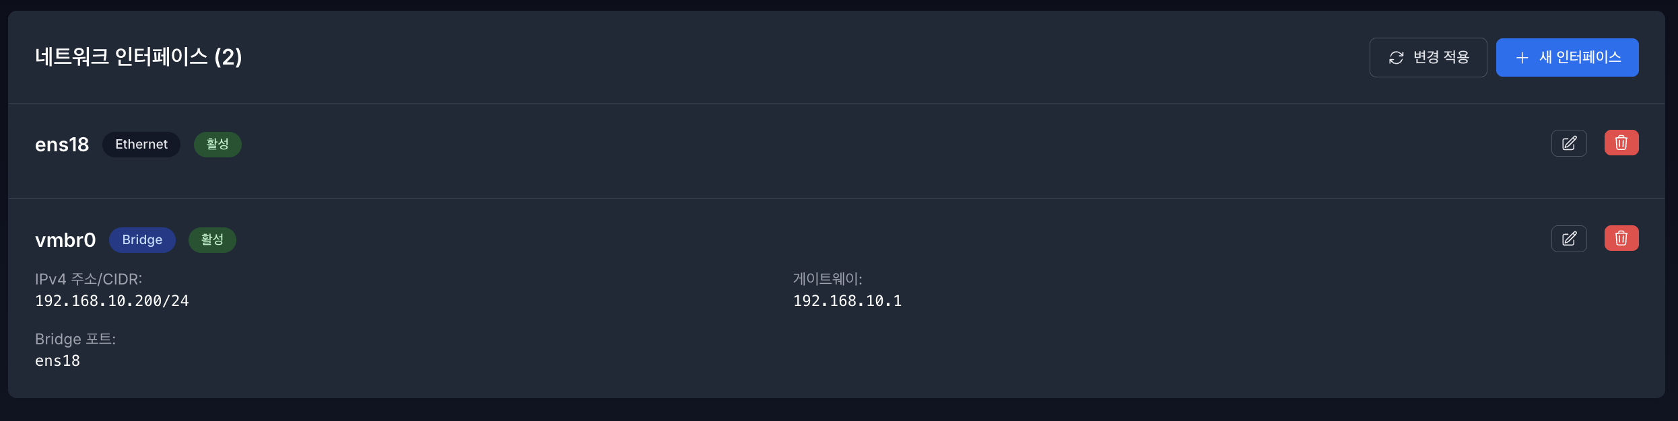Screen dimensions: 1678x421
Task: Toggle the 활성 status badge on vmbr0
Action: coord(212,239)
